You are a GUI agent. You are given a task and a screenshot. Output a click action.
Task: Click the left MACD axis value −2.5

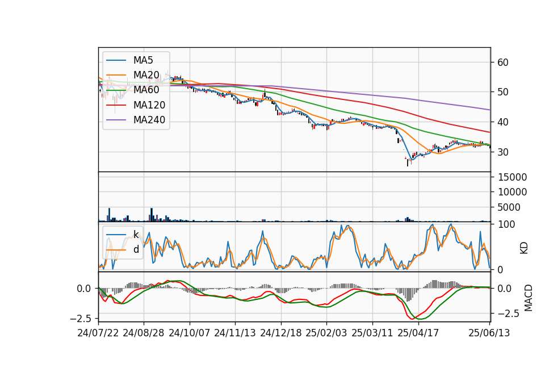[81, 319]
